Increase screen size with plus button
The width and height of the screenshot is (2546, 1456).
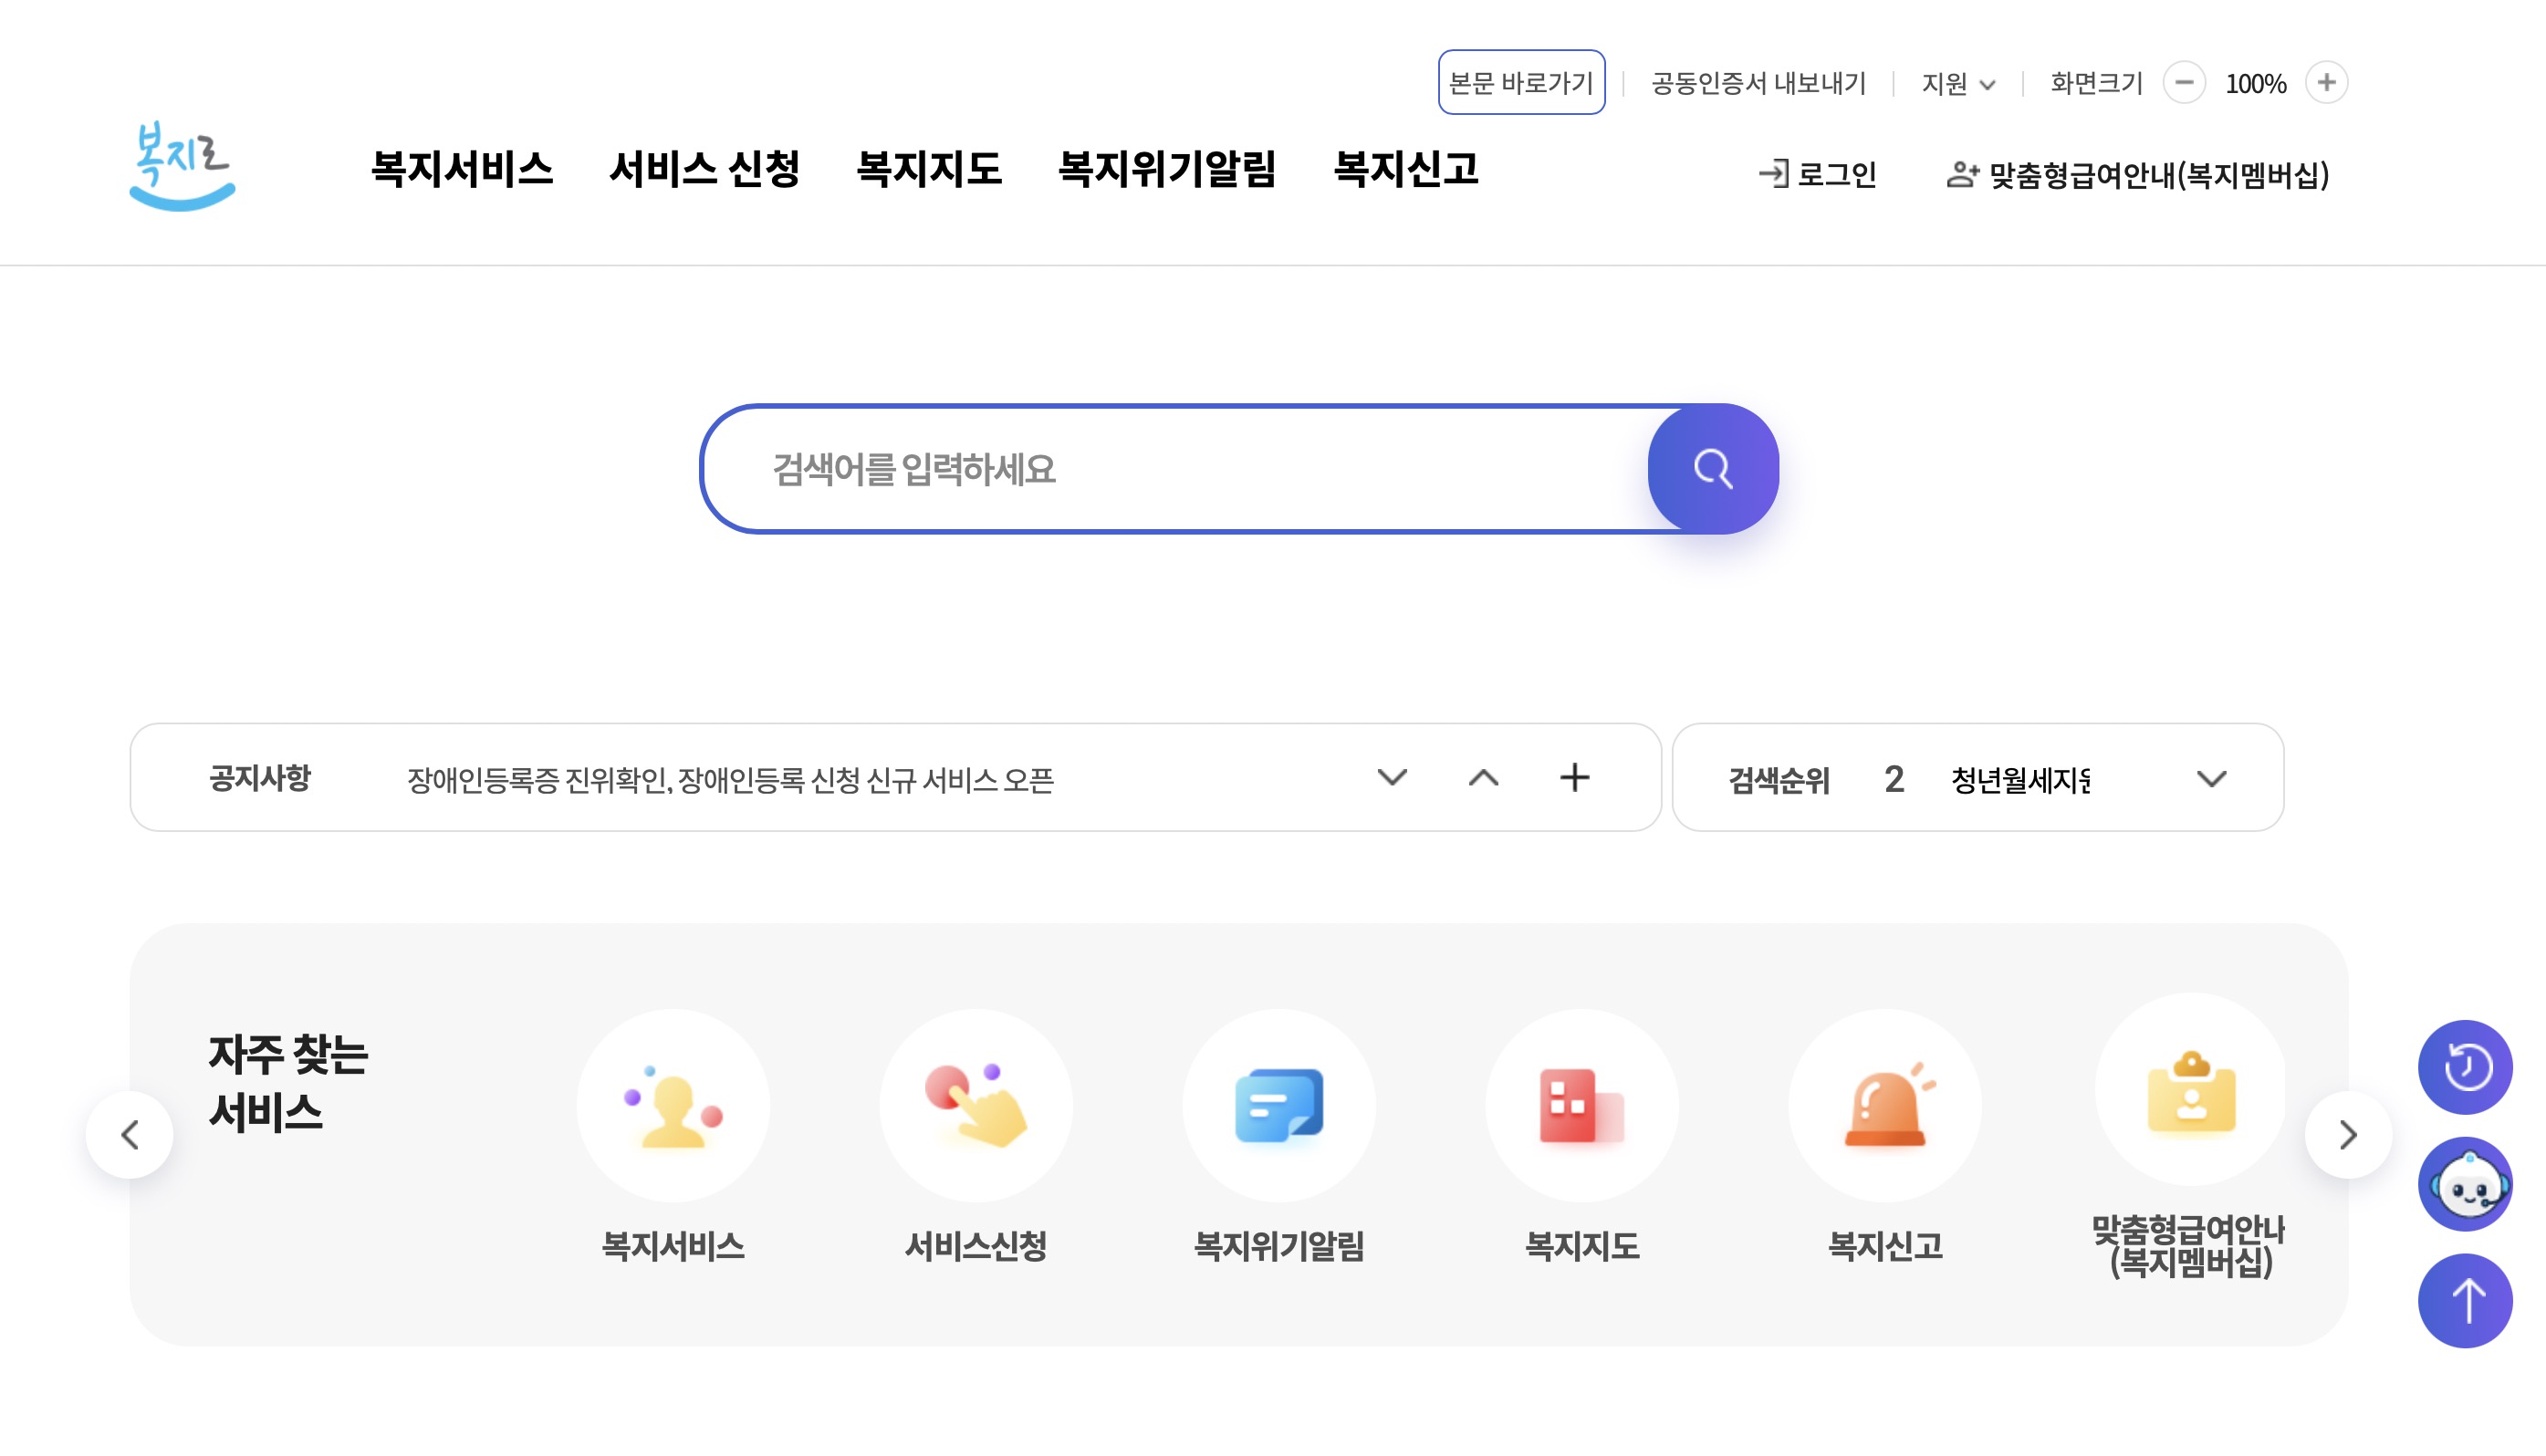click(2327, 84)
